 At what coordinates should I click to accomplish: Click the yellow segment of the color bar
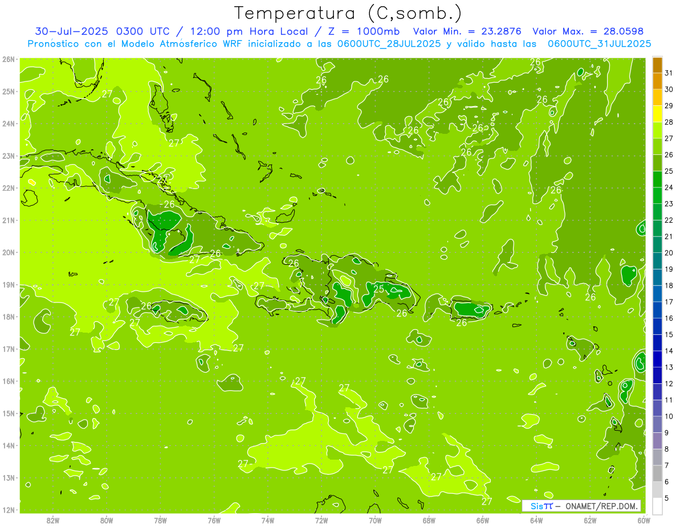coord(657,113)
